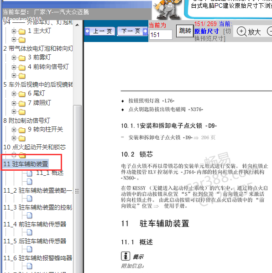This screenshot has height=273, width=272.
Task: Click heading '10.1.1安装和拆卸电子点火锁 -D9-'
Action: click(169, 126)
